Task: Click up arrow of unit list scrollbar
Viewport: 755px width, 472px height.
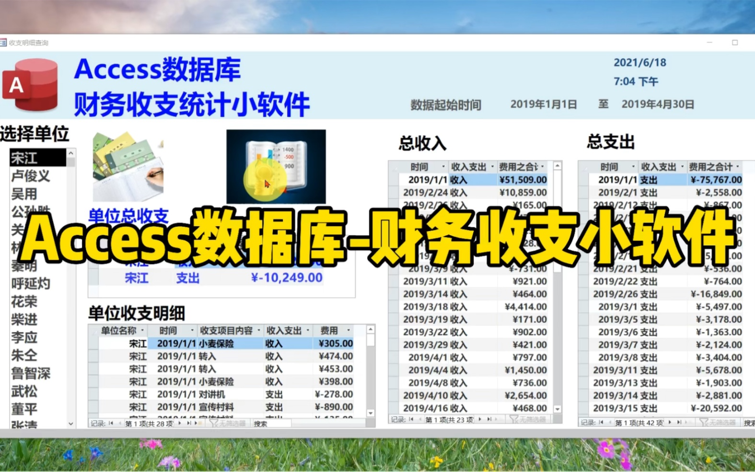Action: tap(71, 153)
